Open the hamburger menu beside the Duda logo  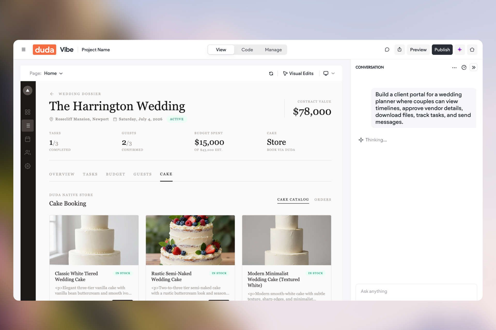[x=24, y=49]
